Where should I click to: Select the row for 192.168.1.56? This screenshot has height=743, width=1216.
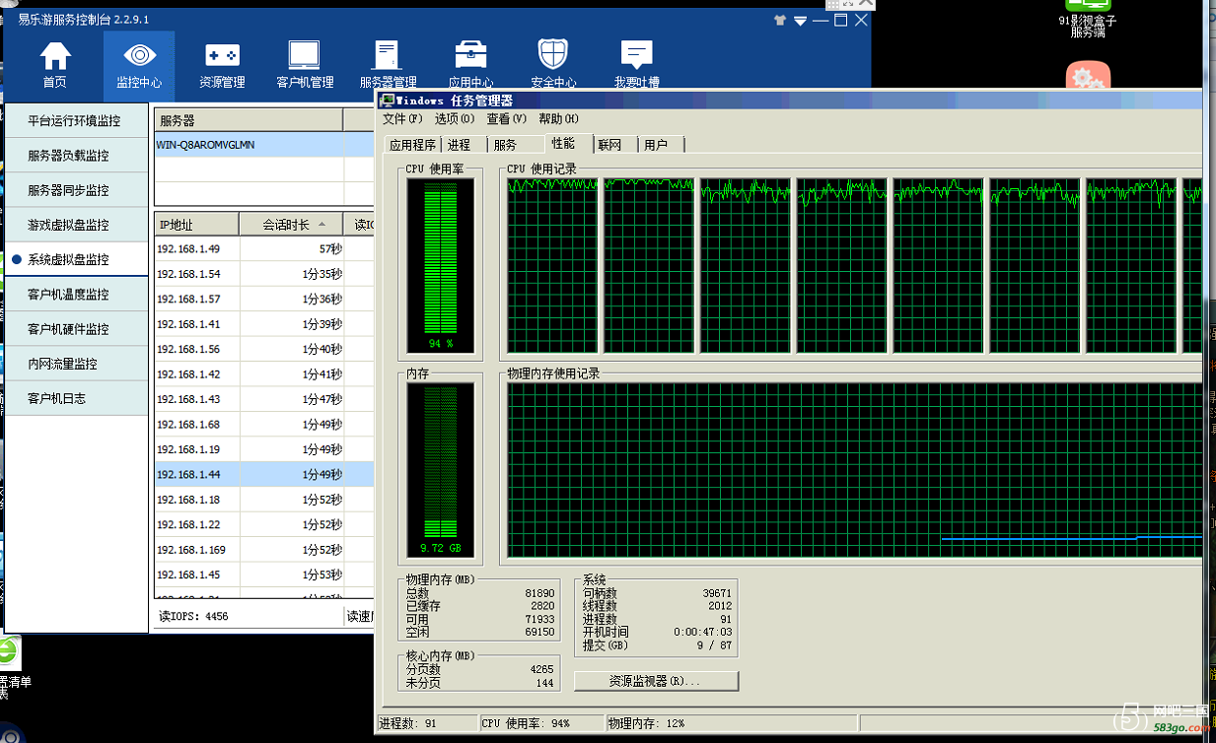(264, 349)
